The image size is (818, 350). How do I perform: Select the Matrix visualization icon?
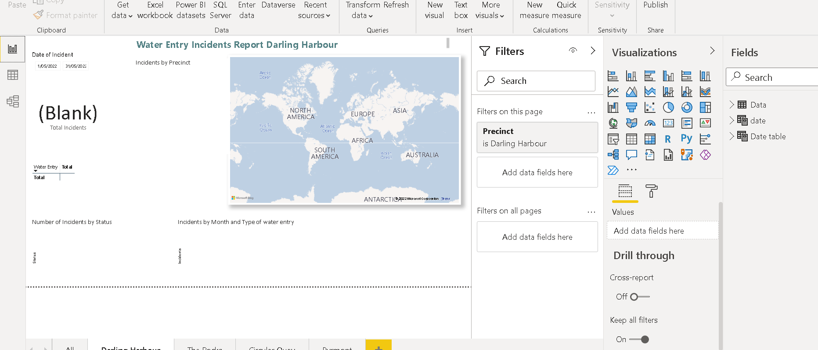[650, 139]
